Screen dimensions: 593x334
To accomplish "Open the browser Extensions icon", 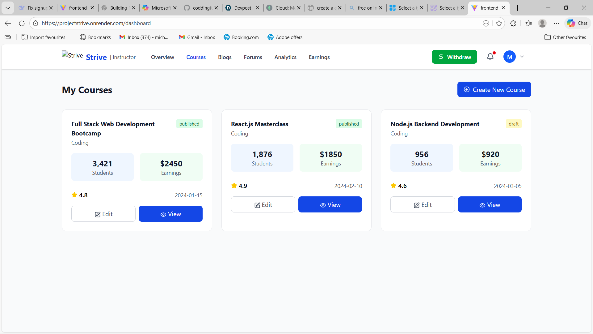I will [513, 23].
